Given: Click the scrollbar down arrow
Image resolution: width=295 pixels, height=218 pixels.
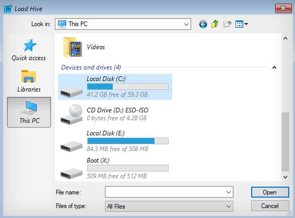Looking at the screenshot, I should pyautogui.click(x=285, y=177).
